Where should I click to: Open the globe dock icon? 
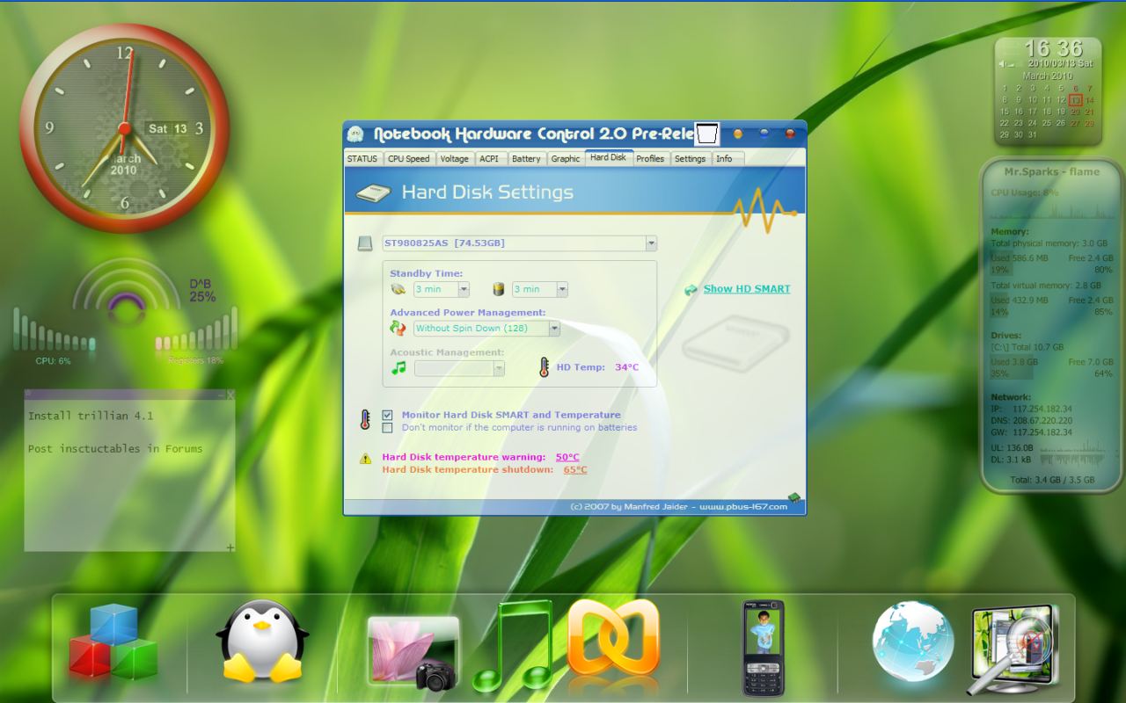click(913, 641)
